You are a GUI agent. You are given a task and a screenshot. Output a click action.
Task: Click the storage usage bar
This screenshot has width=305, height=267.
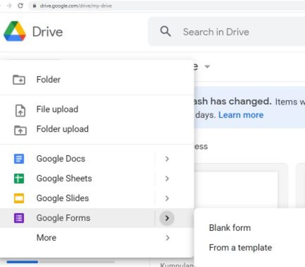[61, 262]
